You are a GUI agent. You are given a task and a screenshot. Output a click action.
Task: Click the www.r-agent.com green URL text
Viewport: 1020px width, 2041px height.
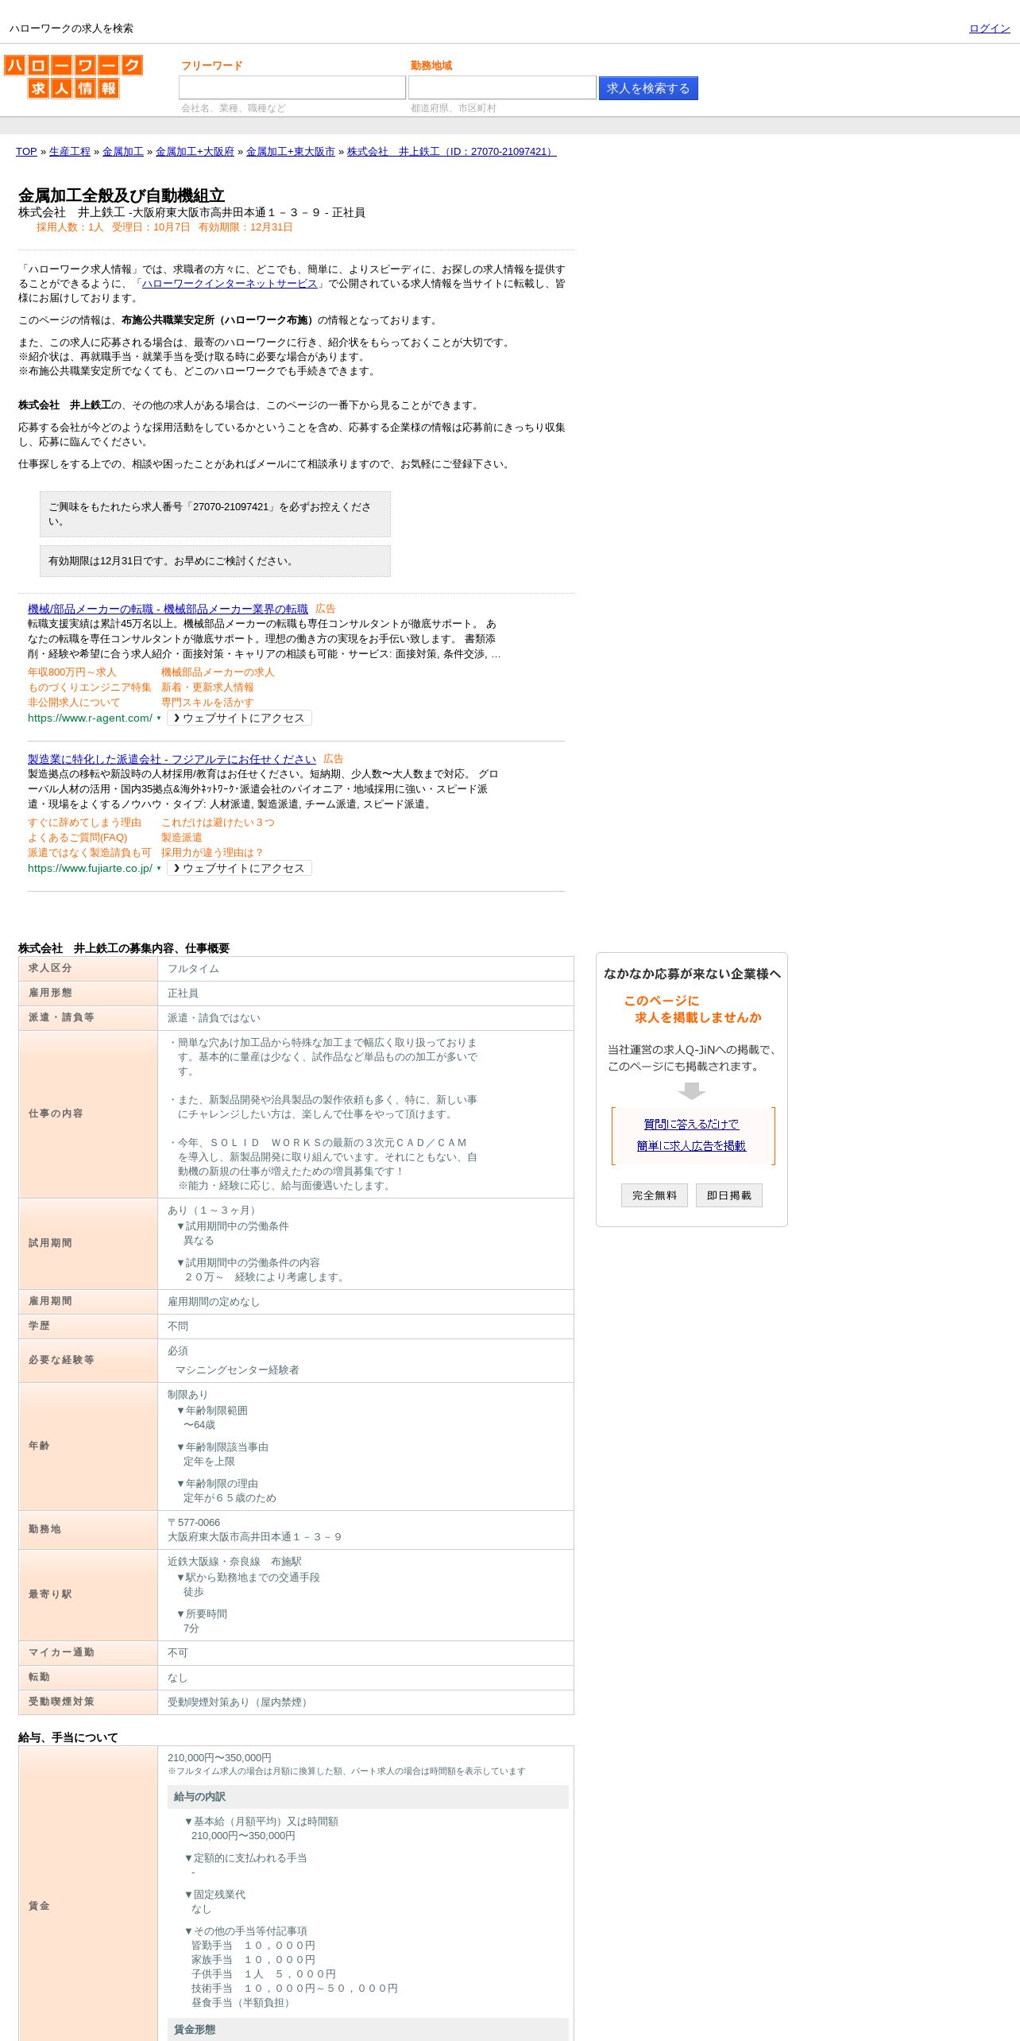[90, 718]
